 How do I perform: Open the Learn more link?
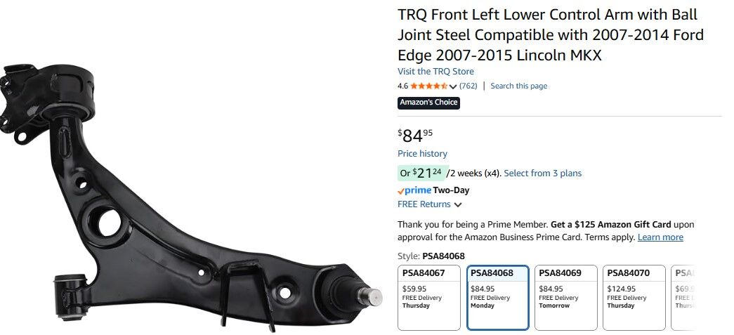coord(660,237)
